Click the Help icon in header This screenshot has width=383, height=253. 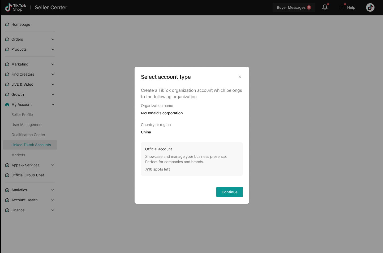(342, 7)
